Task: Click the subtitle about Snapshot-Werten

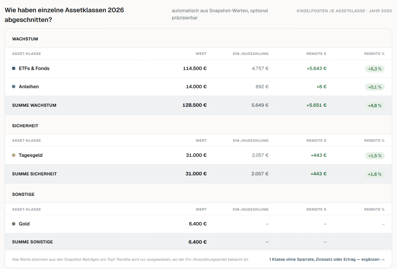Action: (220, 14)
